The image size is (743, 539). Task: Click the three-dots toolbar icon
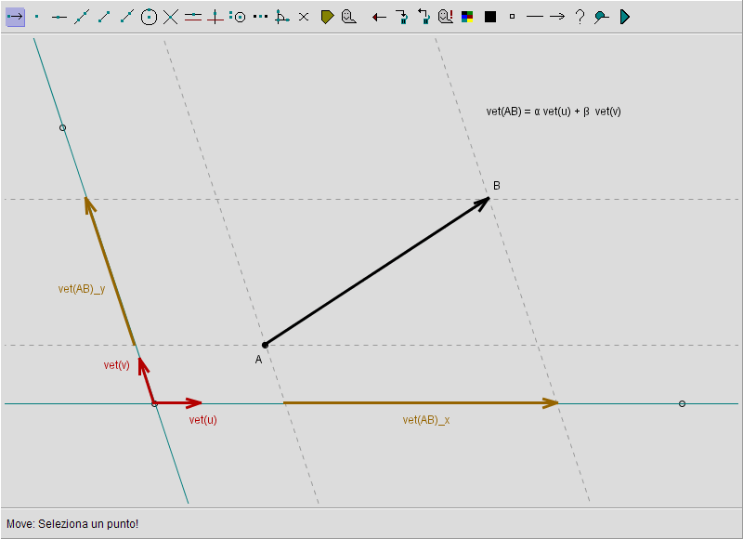(260, 17)
